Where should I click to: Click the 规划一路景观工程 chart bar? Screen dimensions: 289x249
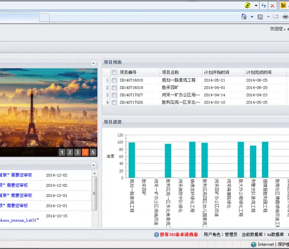[132, 160]
